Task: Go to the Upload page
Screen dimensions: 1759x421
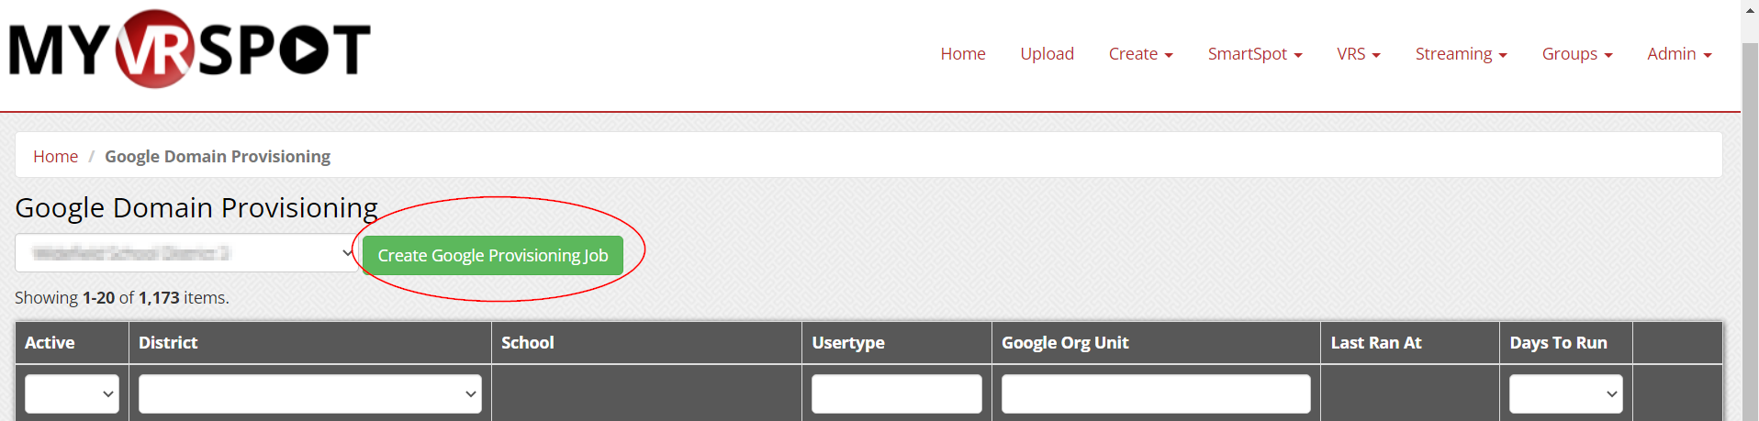Action: 1047,54
